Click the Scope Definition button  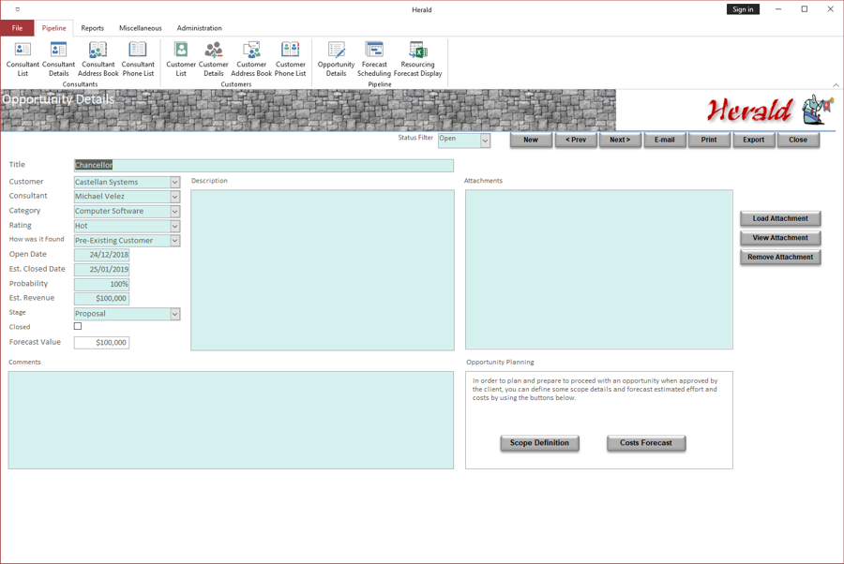point(539,443)
